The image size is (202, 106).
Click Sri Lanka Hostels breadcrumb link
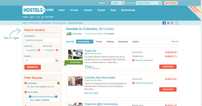coord(59,23)
